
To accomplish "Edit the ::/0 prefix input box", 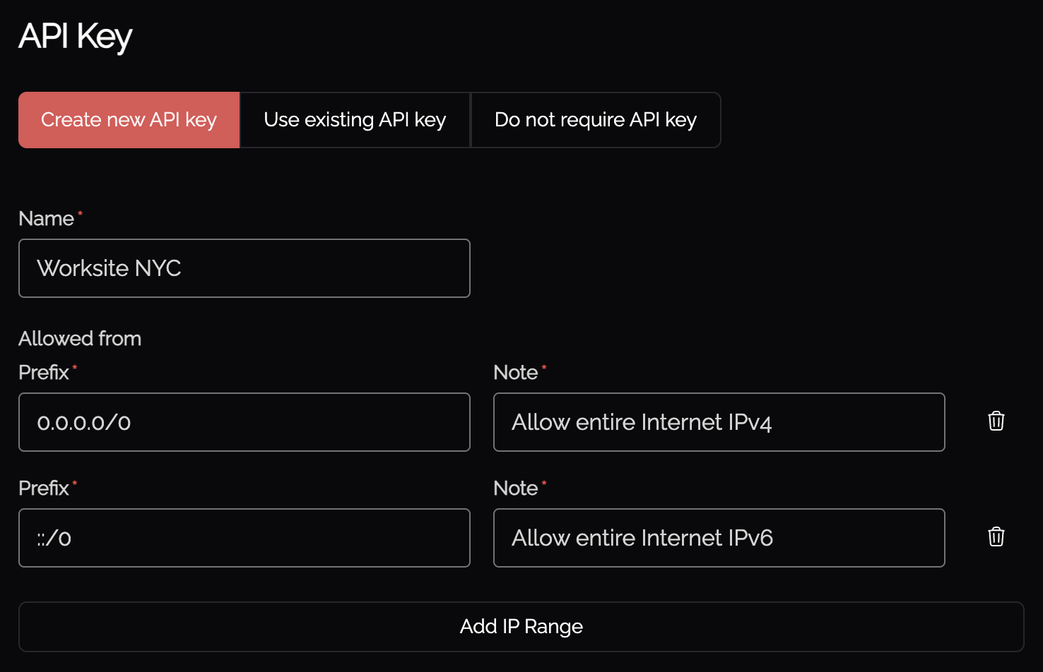I will 244,538.
